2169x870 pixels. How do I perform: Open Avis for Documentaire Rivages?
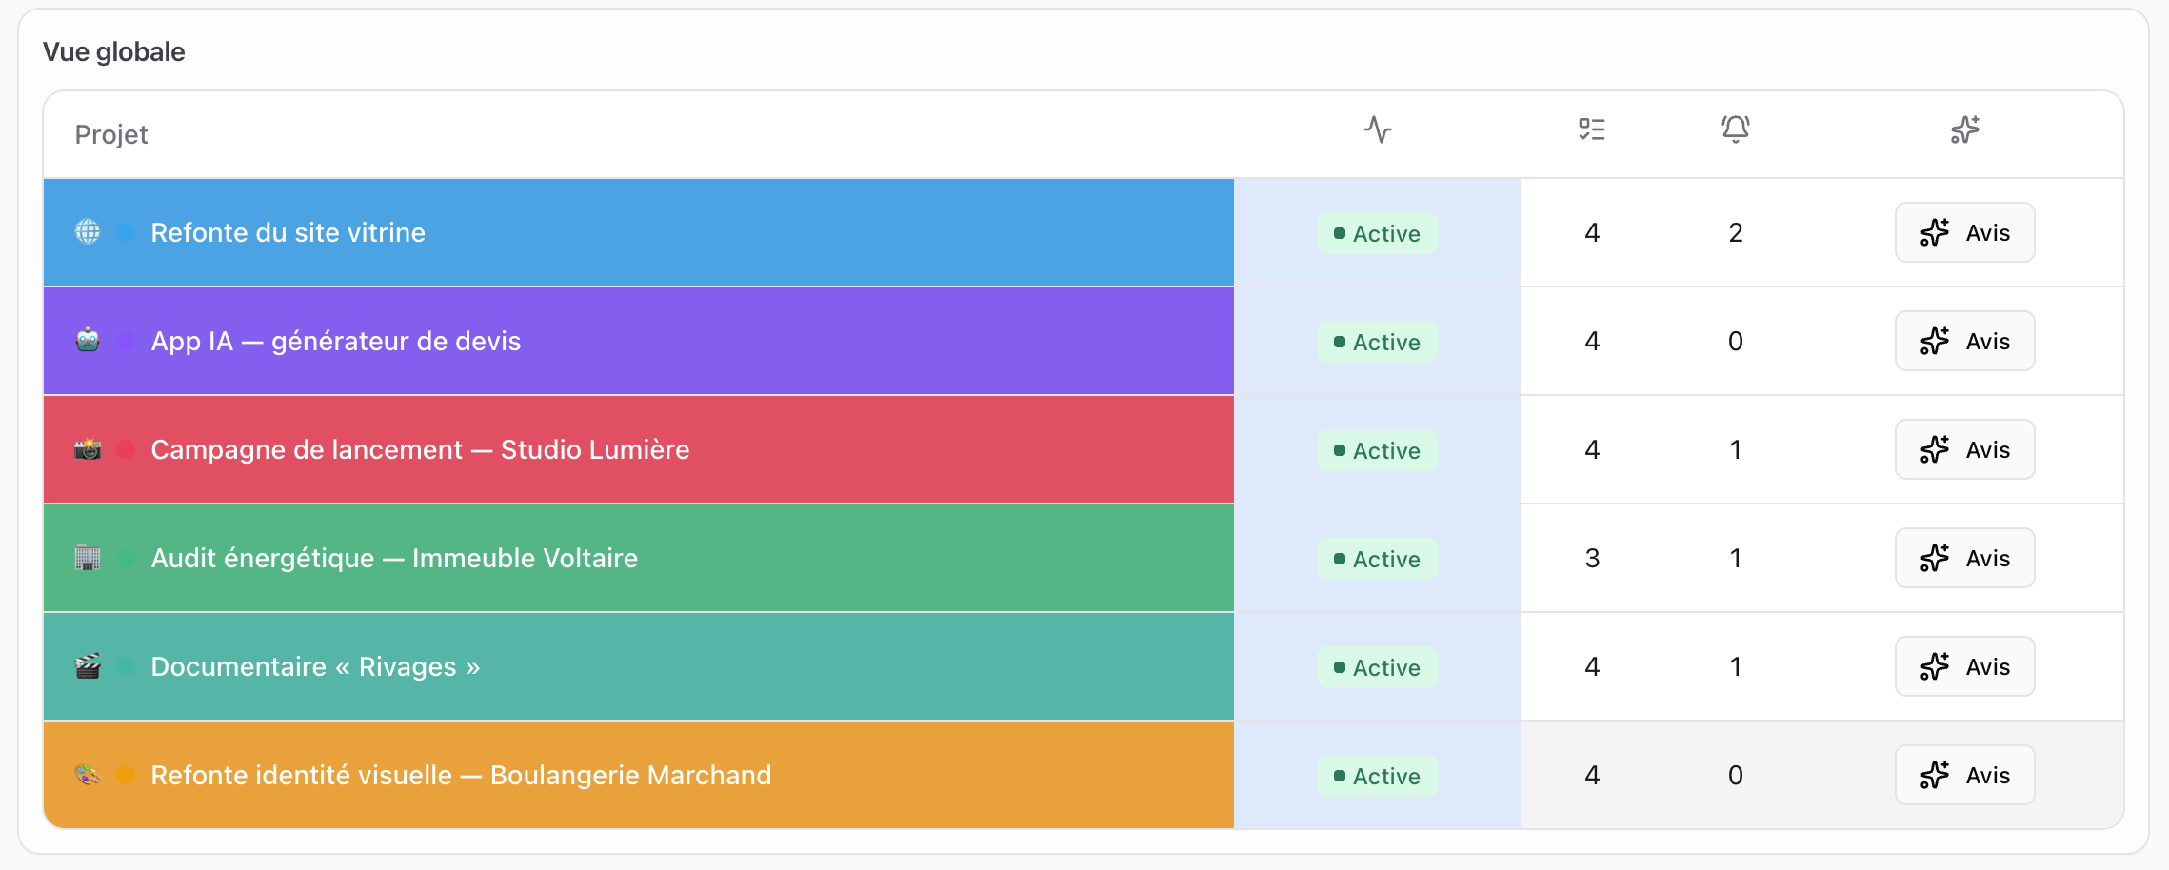tap(1964, 666)
